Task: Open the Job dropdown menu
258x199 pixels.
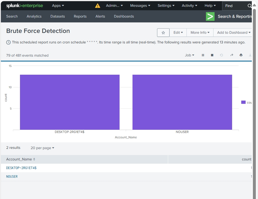Action: [x=190, y=55]
